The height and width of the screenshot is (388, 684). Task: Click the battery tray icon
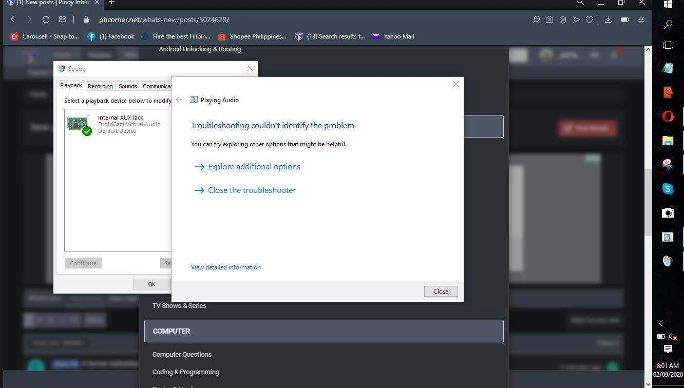(x=661, y=337)
